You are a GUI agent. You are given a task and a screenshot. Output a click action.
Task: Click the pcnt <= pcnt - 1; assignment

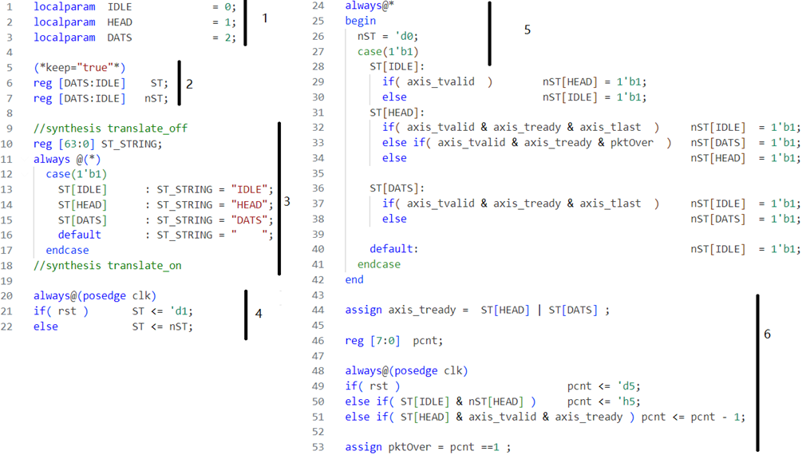[x=693, y=417]
